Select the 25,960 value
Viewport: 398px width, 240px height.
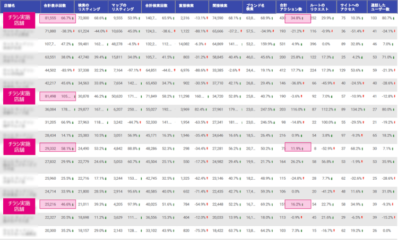50,178
